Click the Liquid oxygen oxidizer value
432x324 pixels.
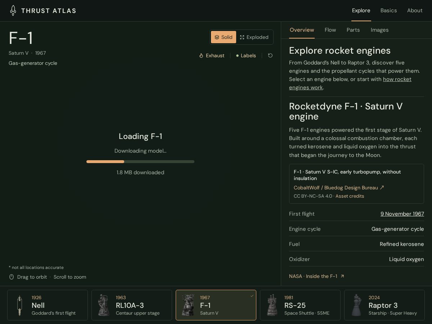406,259
